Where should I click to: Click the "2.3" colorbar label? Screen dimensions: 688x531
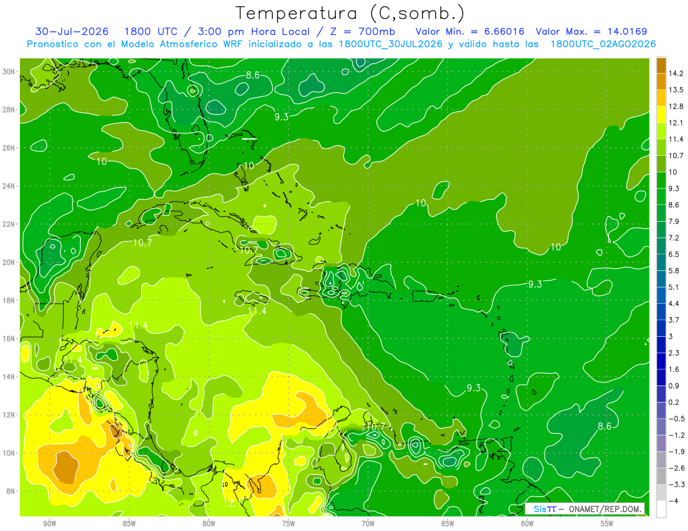tap(674, 353)
